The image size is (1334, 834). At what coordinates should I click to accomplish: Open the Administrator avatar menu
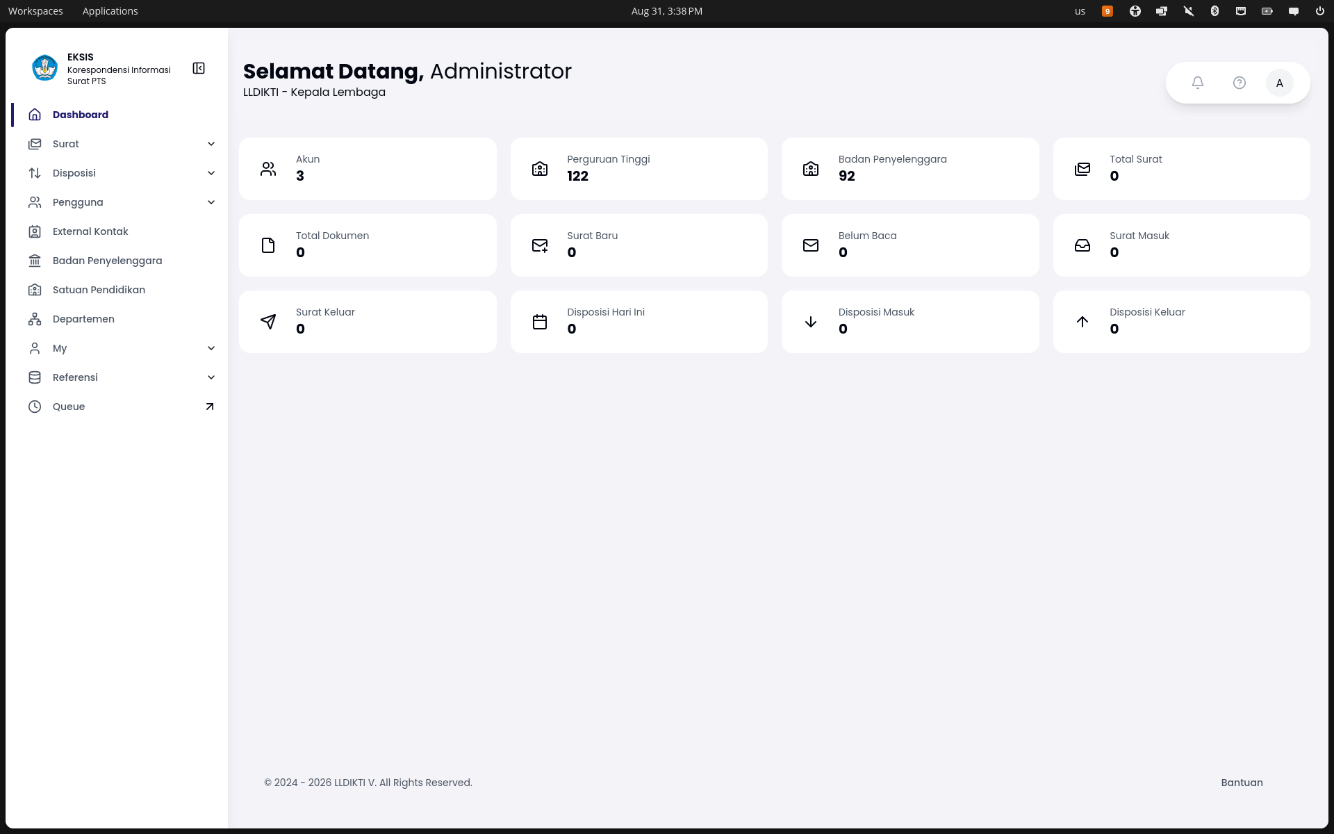click(x=1280, y=83)
